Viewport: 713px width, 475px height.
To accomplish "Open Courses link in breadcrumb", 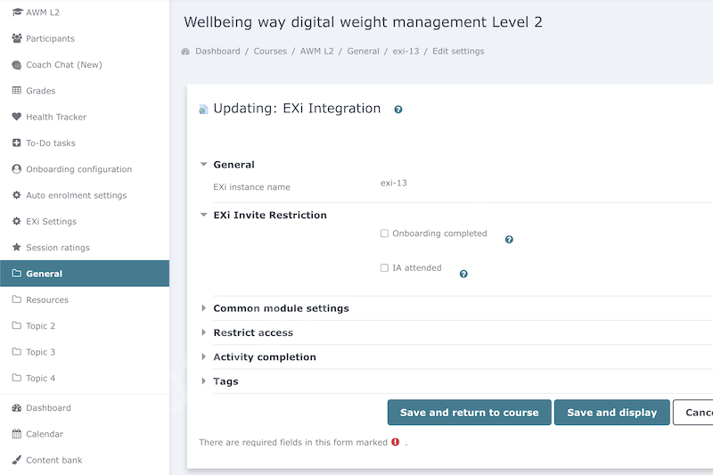I will click(270, 52).
